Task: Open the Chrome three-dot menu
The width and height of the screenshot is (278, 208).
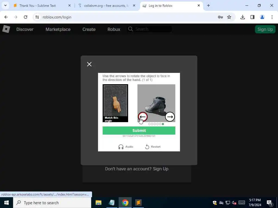Action: (x=272, y=17)
